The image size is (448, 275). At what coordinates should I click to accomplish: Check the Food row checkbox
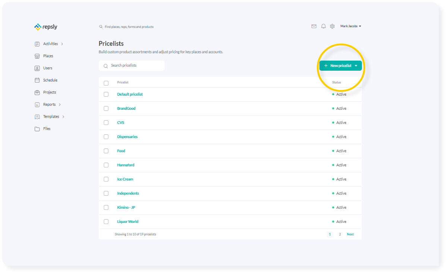click(106, 151)
